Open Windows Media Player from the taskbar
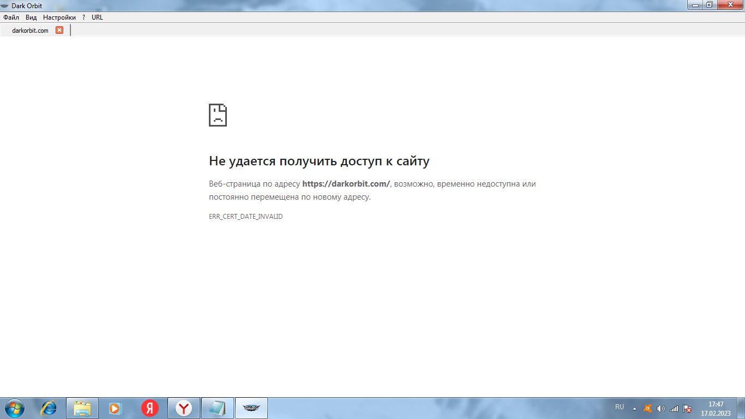 (116, 408)
